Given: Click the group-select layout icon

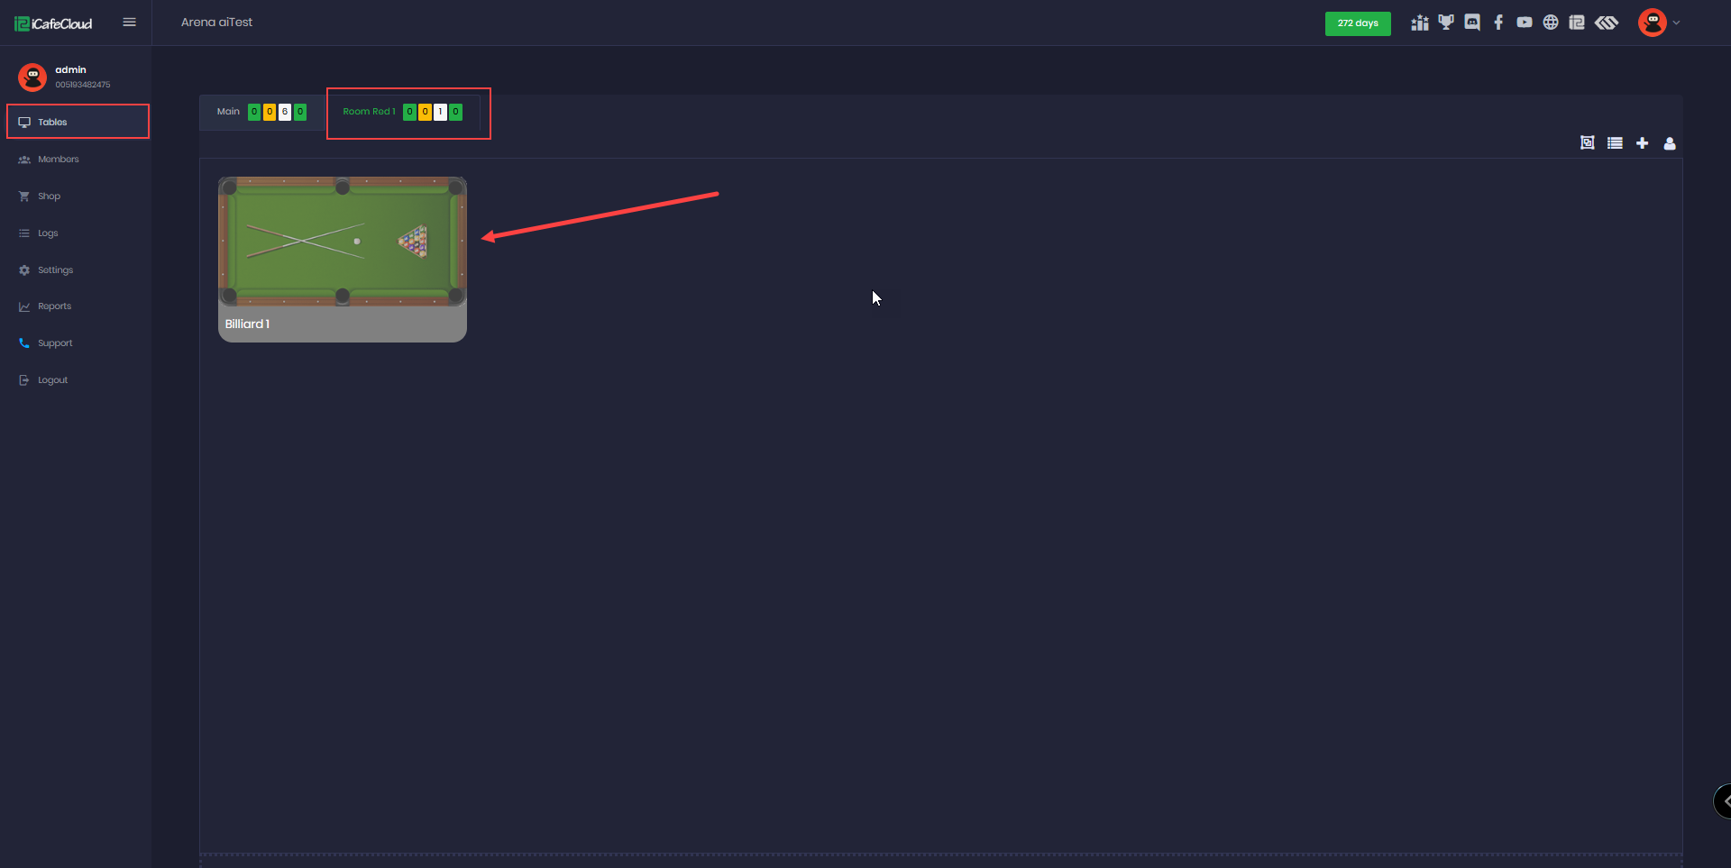Looking at the screenshot, I should coord(1588,142).
